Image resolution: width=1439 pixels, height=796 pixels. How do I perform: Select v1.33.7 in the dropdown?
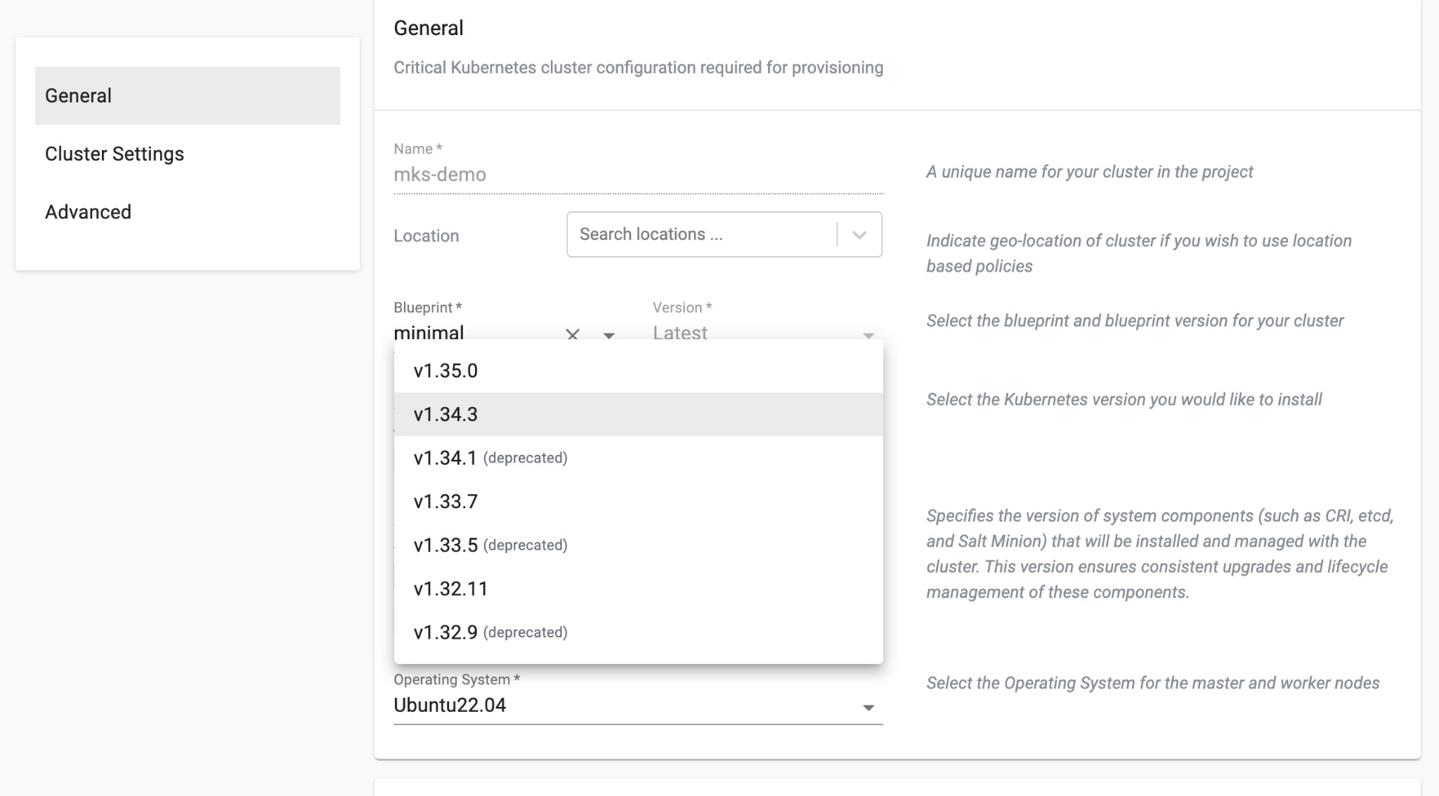[445, 501]
